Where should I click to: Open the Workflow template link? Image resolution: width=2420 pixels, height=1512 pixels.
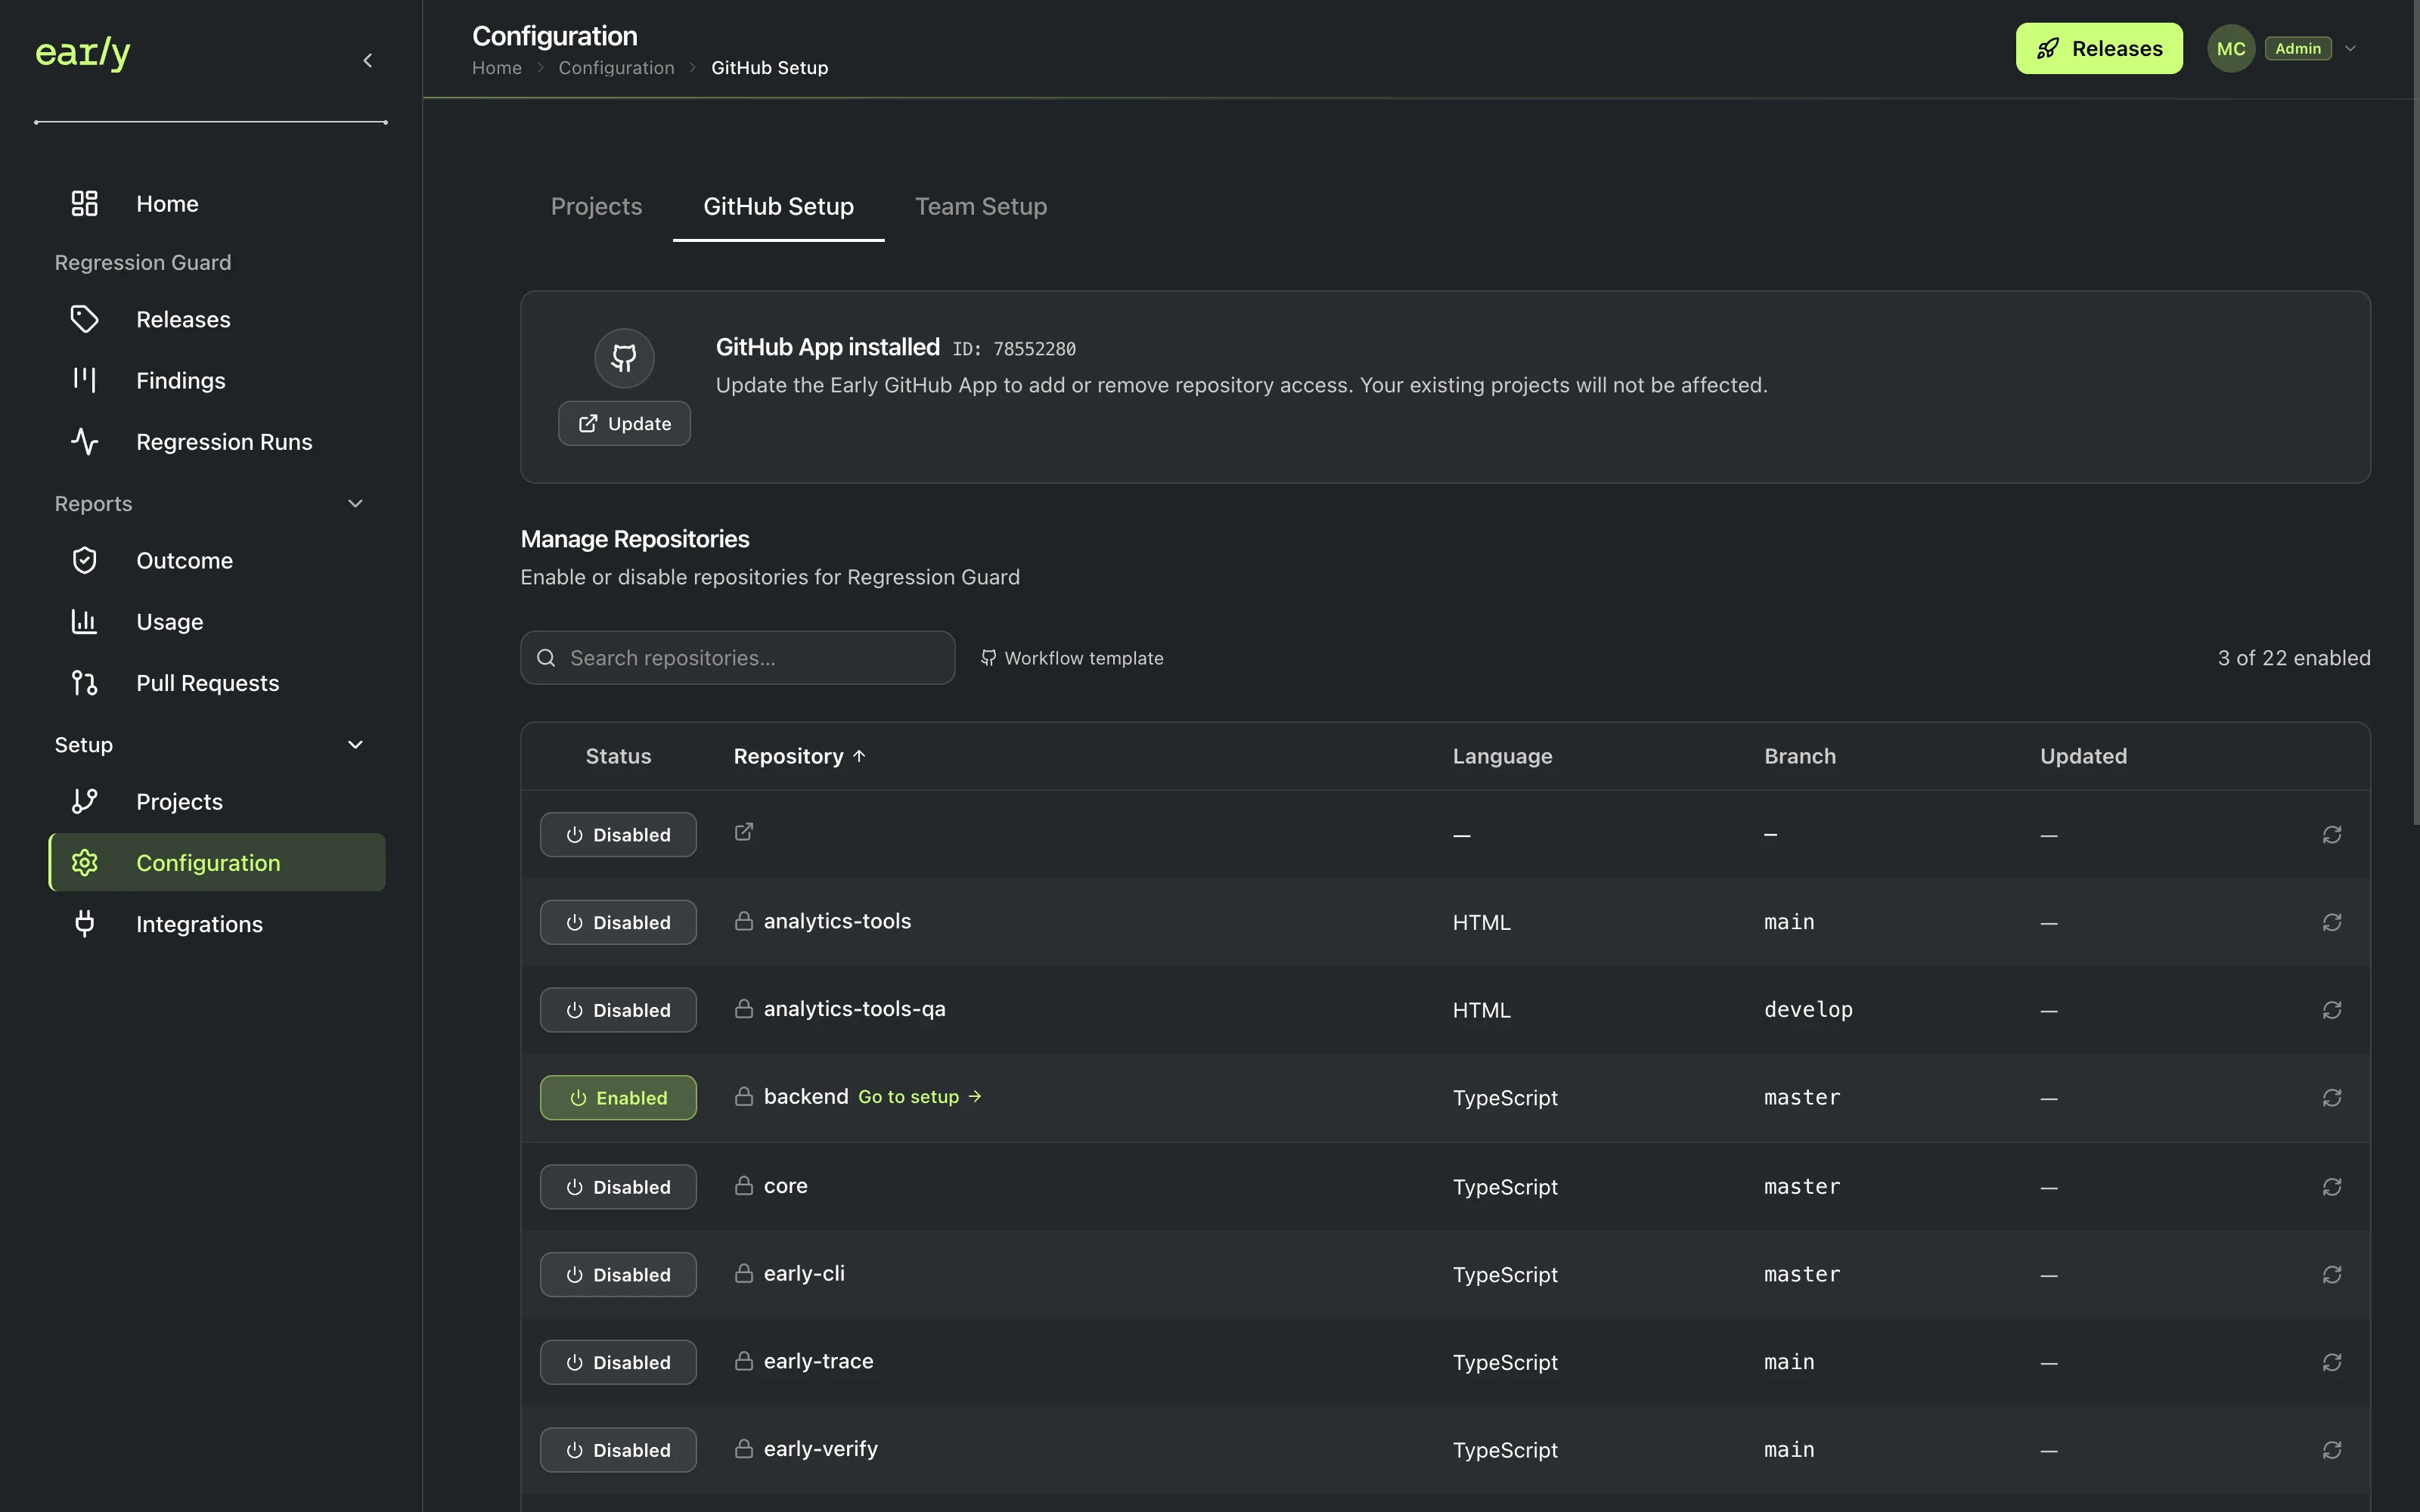1072,658
